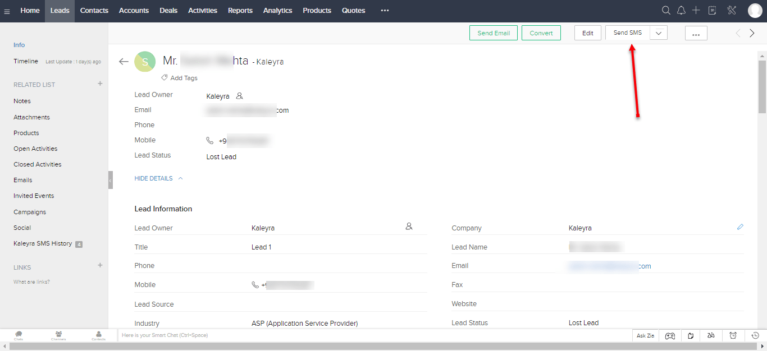Viewport: 767px width, 351px height.
Task: Collapse the navigation with the hamburger icon
Action: (x=7, y=10)
